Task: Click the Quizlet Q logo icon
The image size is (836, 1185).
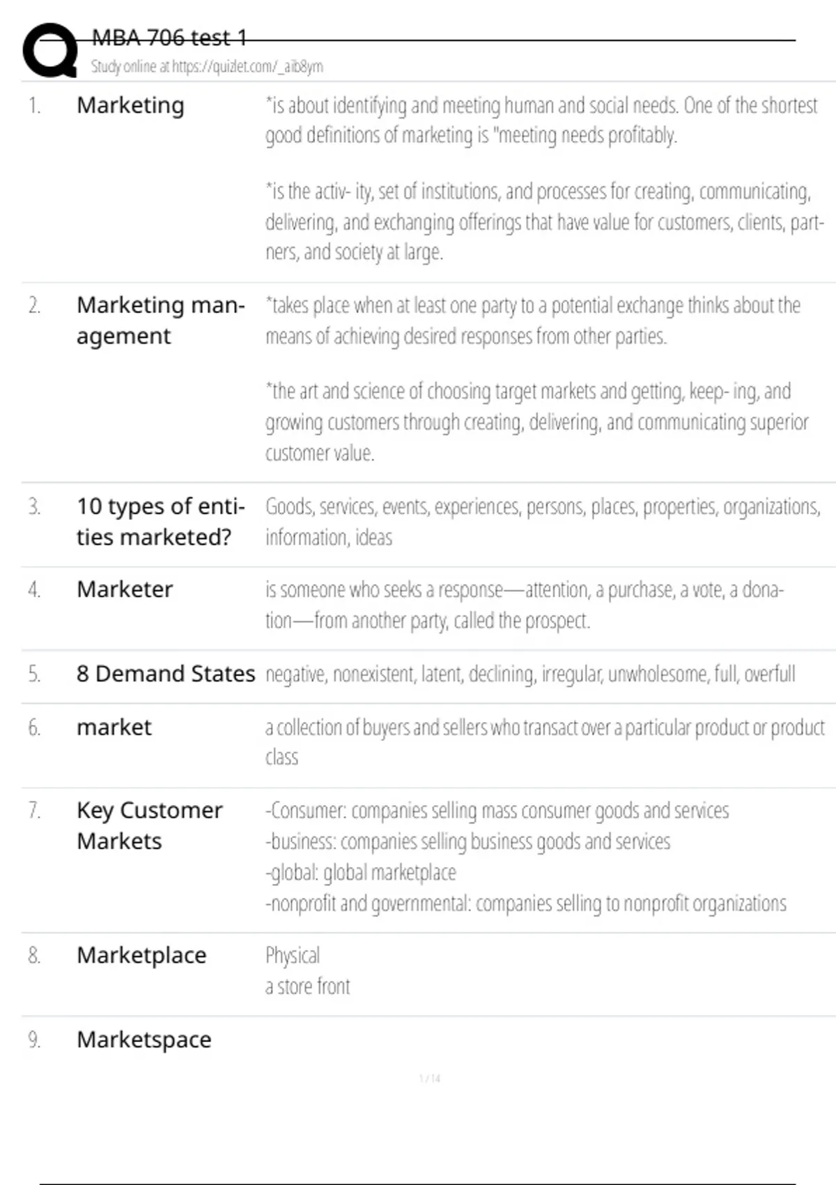Action: tap(50, 50)
